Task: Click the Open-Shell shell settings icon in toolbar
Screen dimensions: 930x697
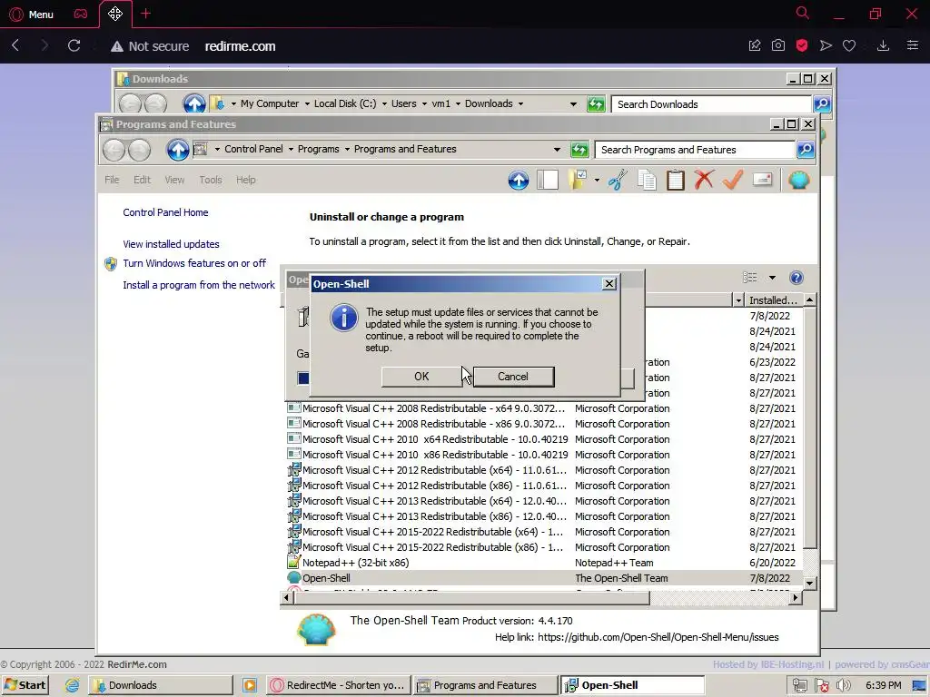Action: (x=799, y=181)
